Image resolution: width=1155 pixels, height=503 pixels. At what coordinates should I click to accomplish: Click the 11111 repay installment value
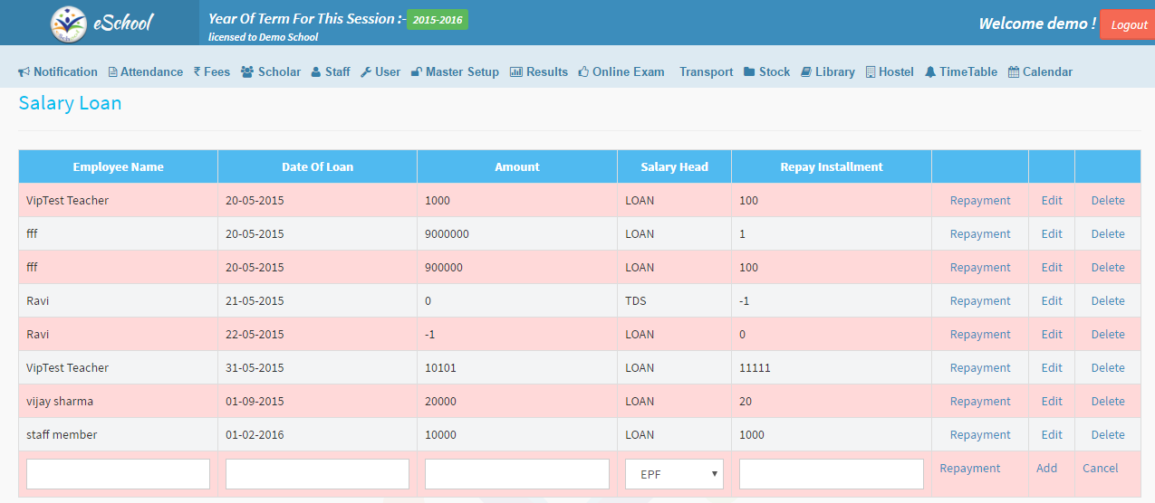(x=755, y=367)
